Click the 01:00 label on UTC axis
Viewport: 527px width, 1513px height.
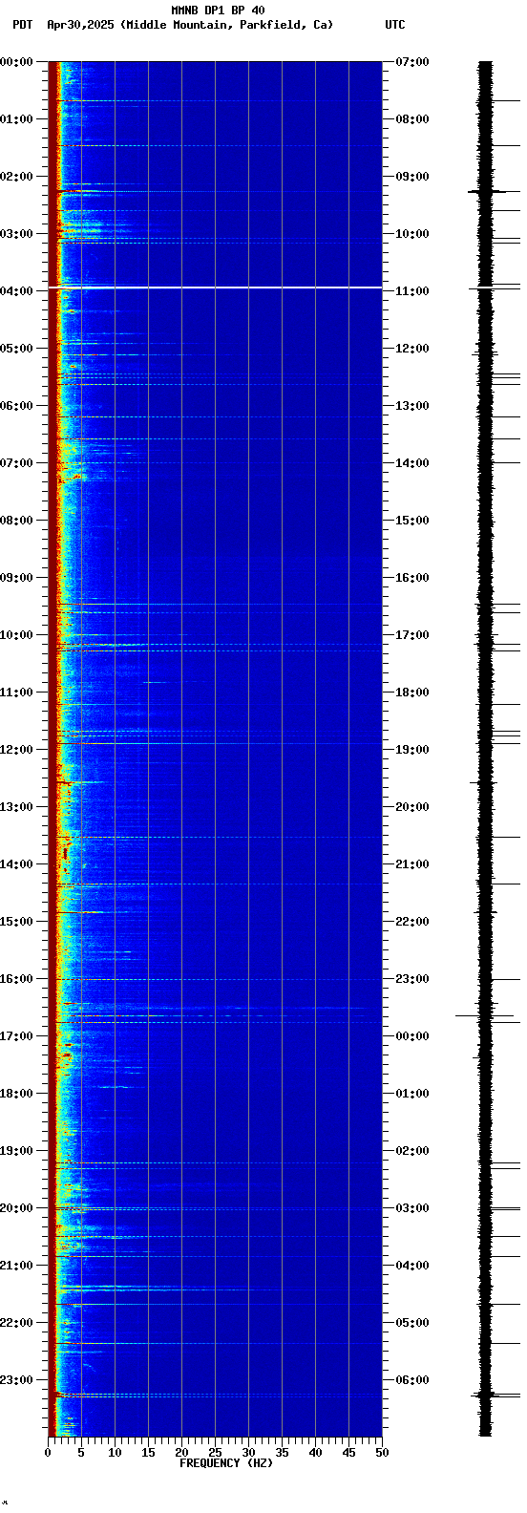pos(411,1094)
